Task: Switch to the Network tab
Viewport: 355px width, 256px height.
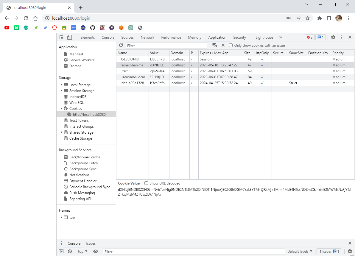Action: [x=147, y=37]
